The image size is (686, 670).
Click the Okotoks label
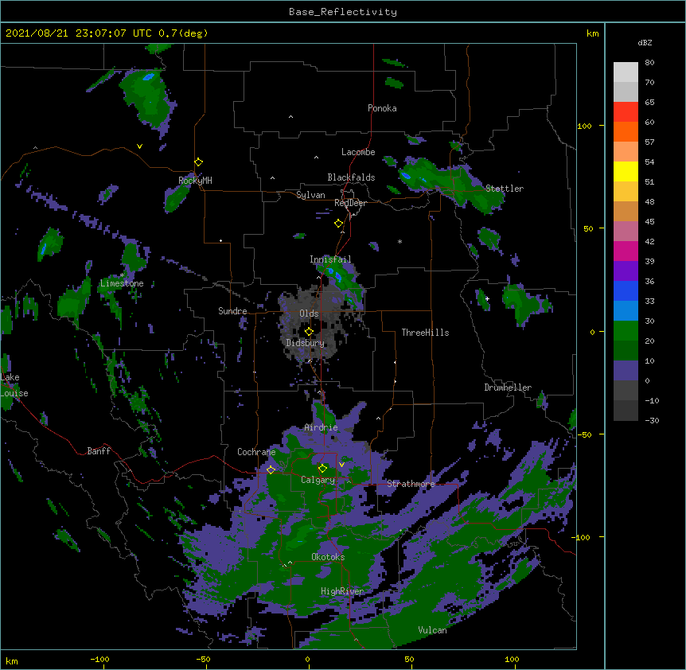[328, 557]
